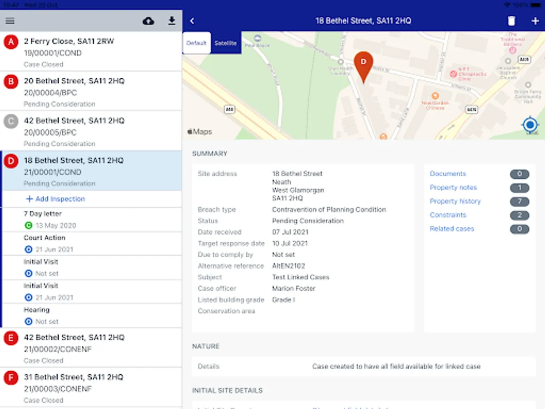Viewport: 545px width, 409px height.
Task: Select the red D case marker
Action: click(x=11, y=161)
